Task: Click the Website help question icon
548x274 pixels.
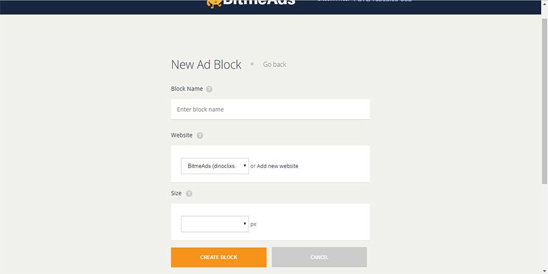Action: [x=200, y=135]
